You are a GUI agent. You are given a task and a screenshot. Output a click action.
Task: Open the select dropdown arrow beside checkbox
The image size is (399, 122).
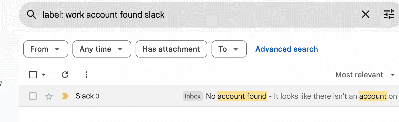44,75
